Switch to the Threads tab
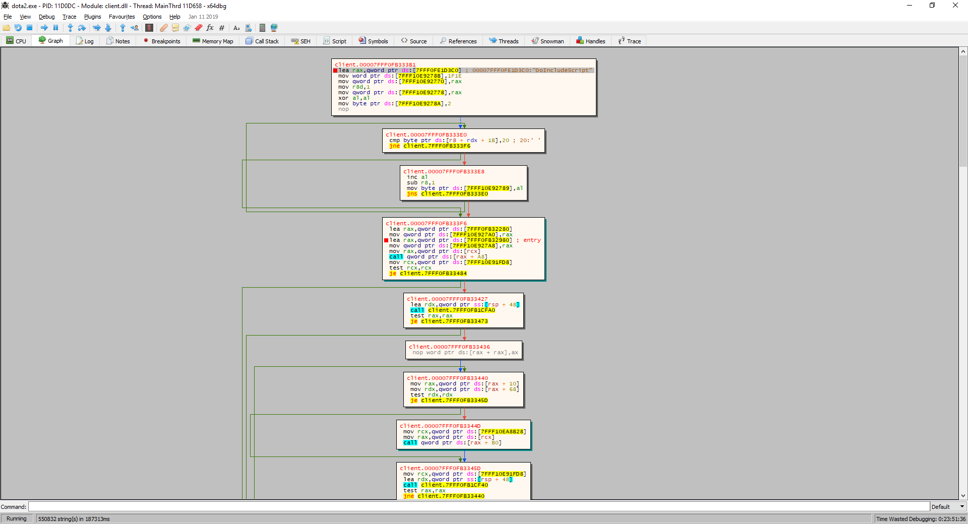 click(504, 41)
